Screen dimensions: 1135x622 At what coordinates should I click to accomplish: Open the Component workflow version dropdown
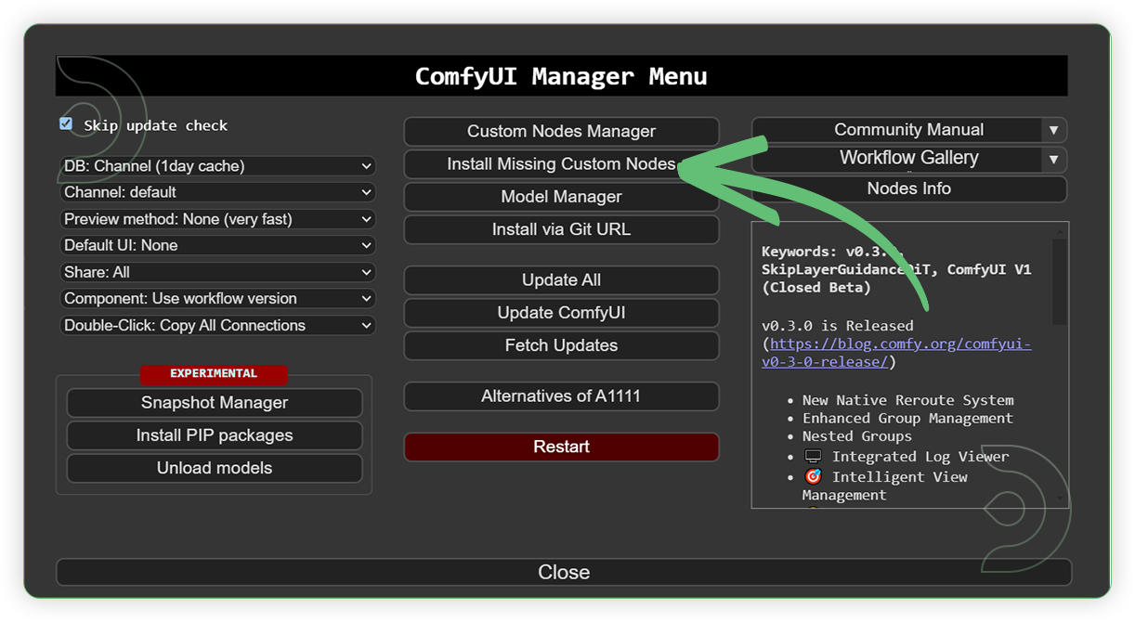217,298
